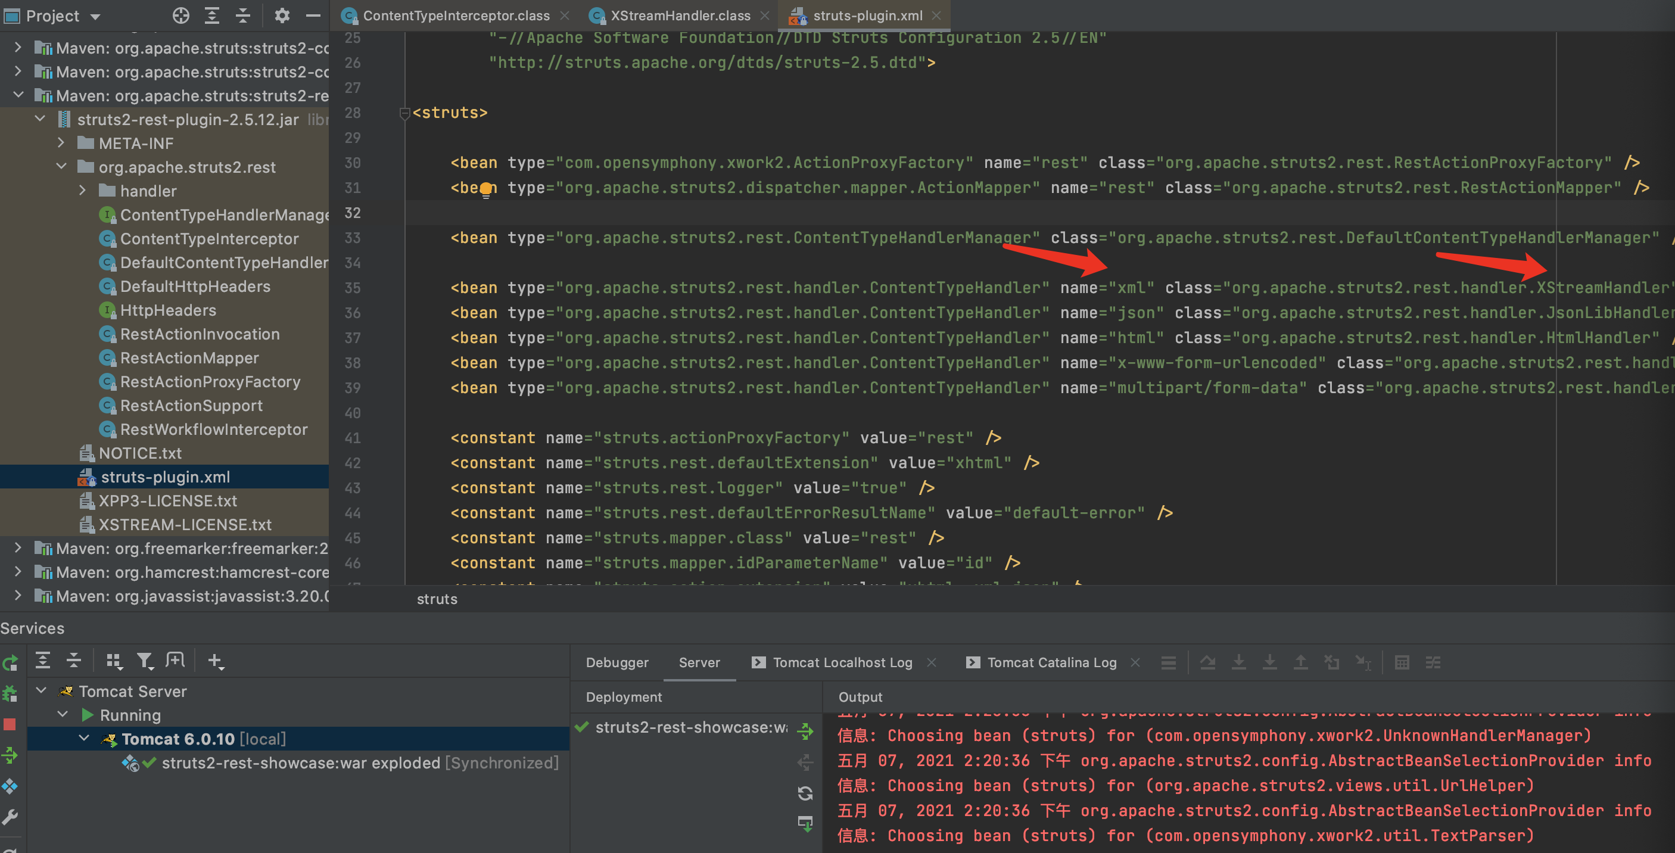This screenshot has width=1675, height=853.
Task: Open the Tomcat Catalina Log tab
Action: pos(1051,662)
